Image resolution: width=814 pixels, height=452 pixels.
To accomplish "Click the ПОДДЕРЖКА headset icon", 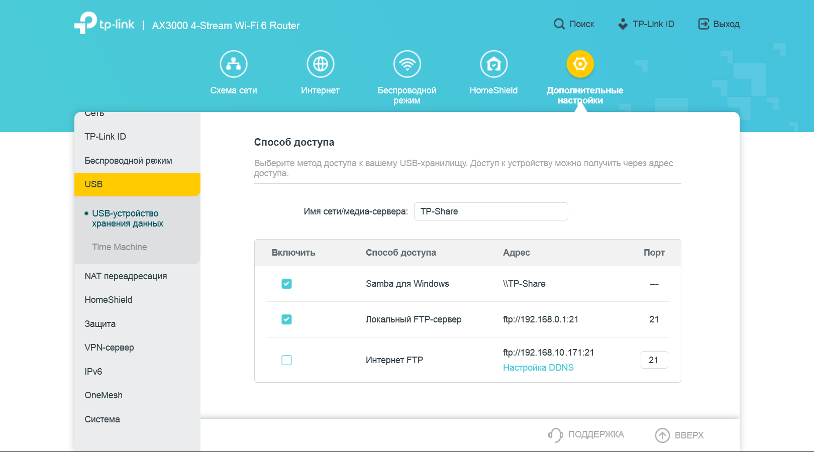I will click(x=555, y=435).
